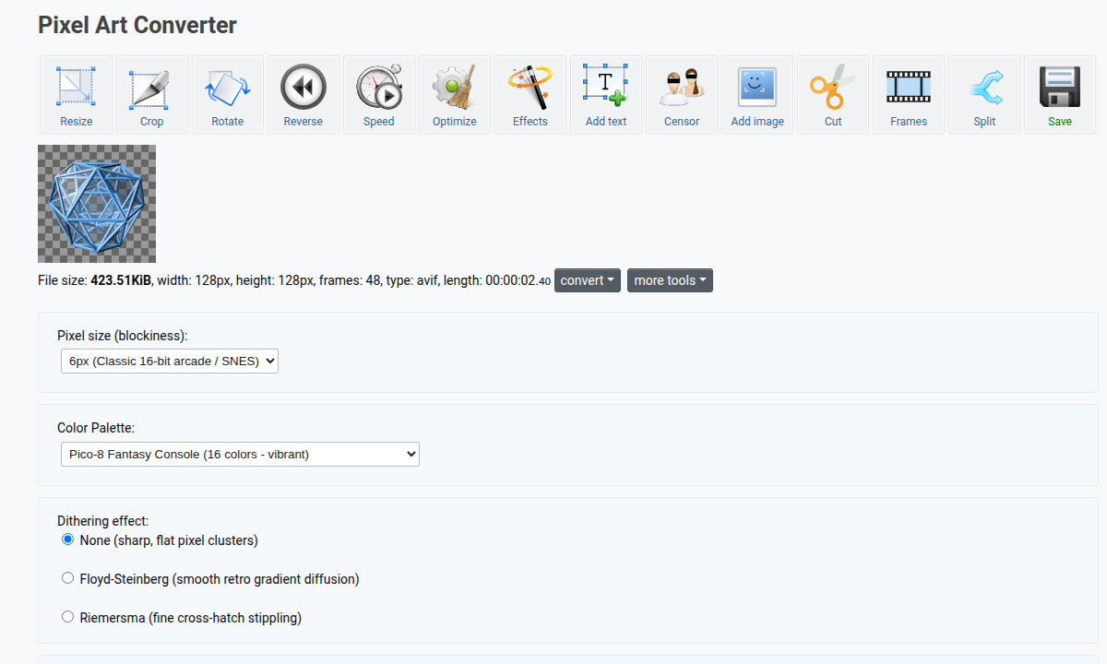Open the Censor tool
Screen dimensions: 1107x664
682,95
